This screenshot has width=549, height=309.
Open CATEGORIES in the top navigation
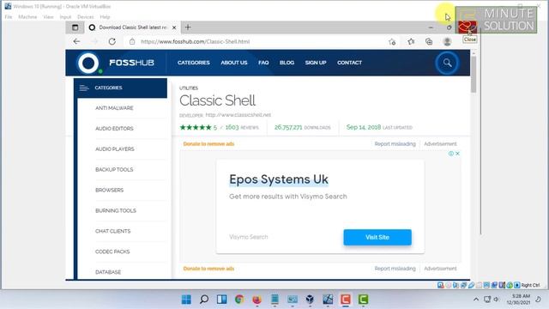pos(194,63)
